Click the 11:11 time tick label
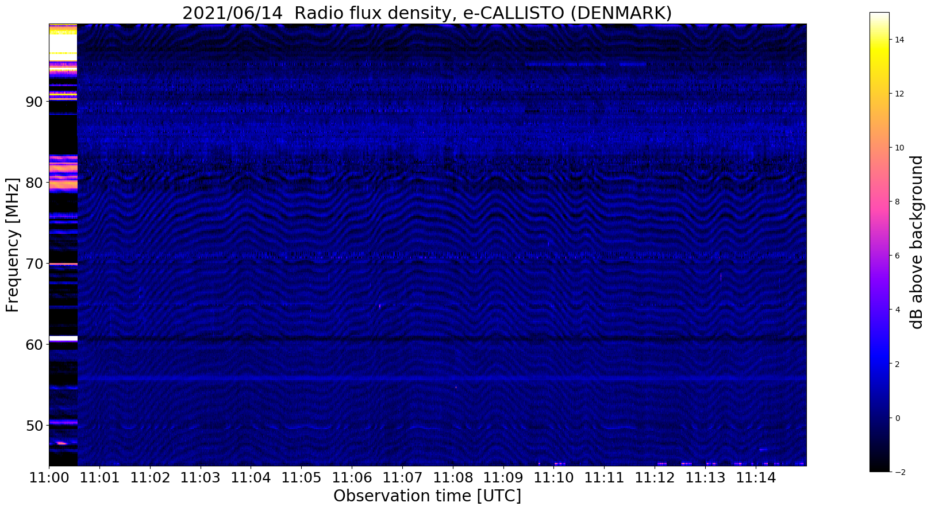Screen dimensions: 931x510 point(604,478)
